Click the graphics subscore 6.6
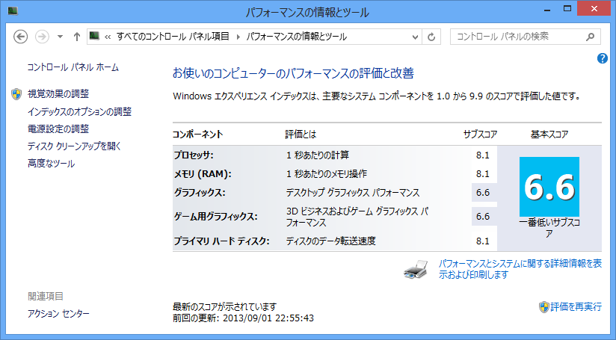This screenshot has height=340, width=616. 483,193
